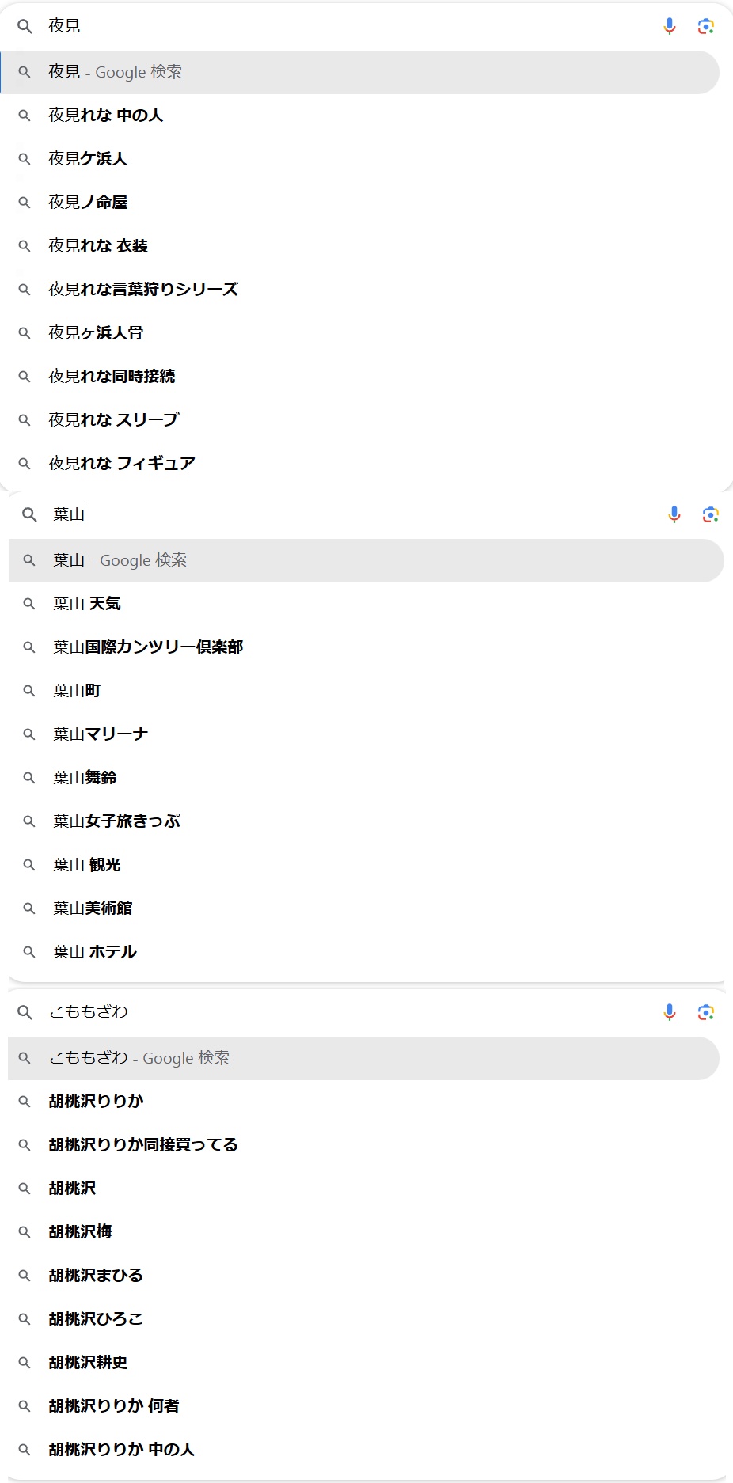Click the 葉山 - Google 検索 row

tap(366, 560)
